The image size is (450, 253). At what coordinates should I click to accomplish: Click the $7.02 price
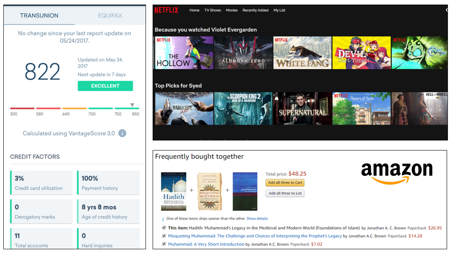317,244
